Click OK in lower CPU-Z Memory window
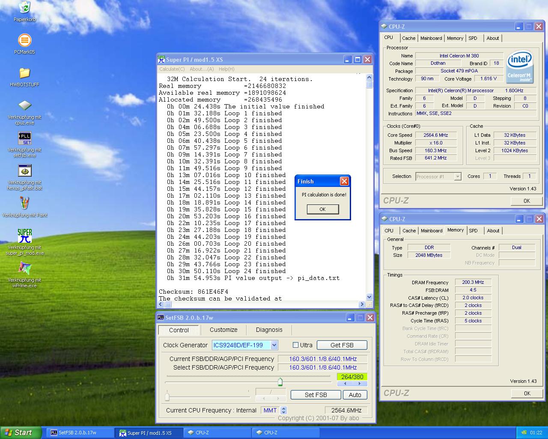This screenshot has width=548, height=439. click(527, 393)
